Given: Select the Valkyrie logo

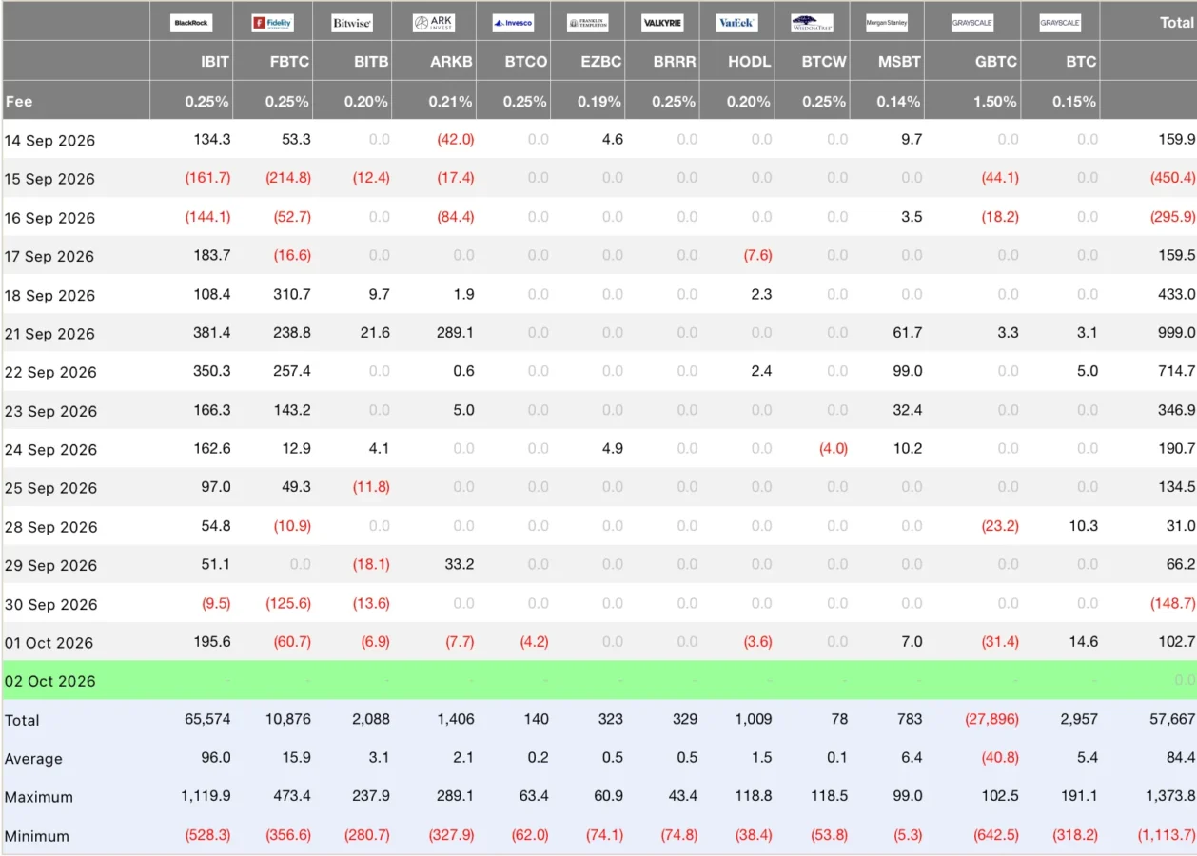Looking at the screenshot, I should (x=662, y=23).
